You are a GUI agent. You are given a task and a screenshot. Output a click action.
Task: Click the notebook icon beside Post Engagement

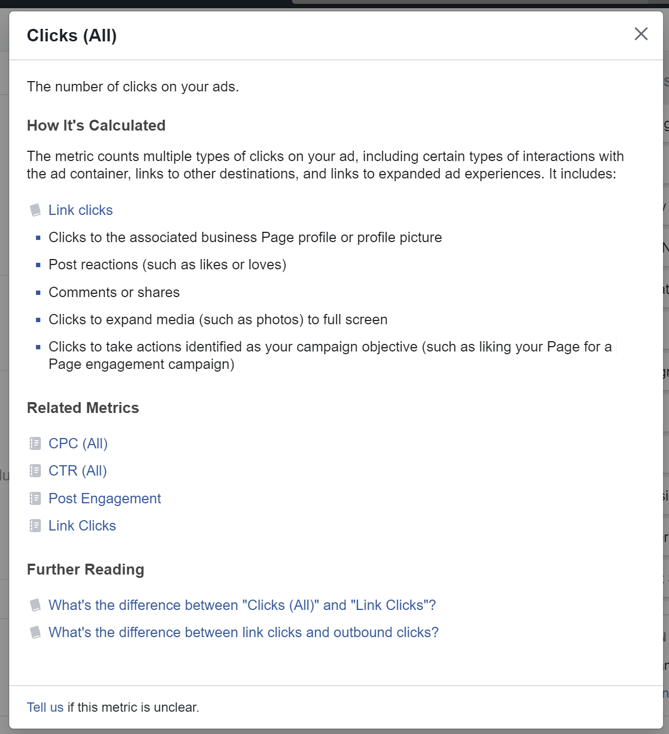coord(35,498)
